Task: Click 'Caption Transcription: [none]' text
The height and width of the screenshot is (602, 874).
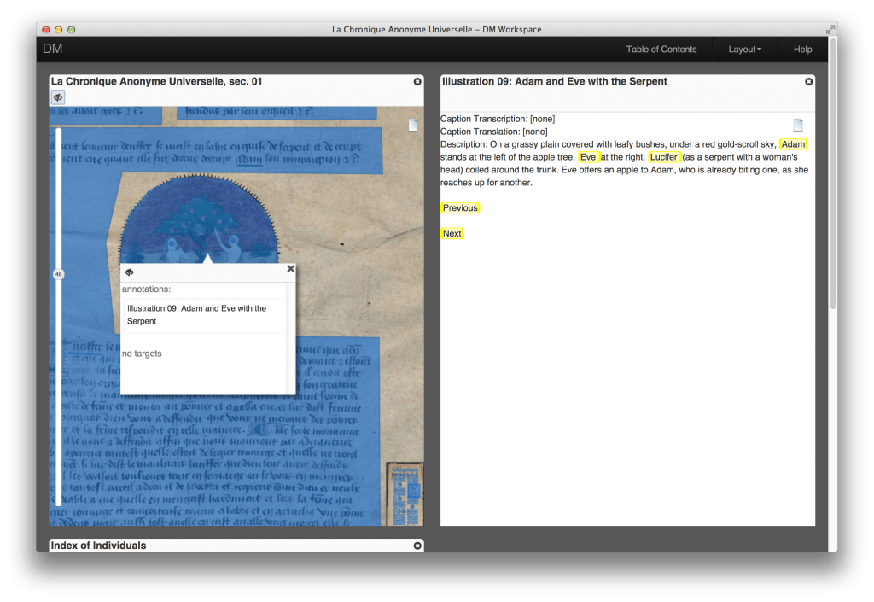Action: (498, 119)
